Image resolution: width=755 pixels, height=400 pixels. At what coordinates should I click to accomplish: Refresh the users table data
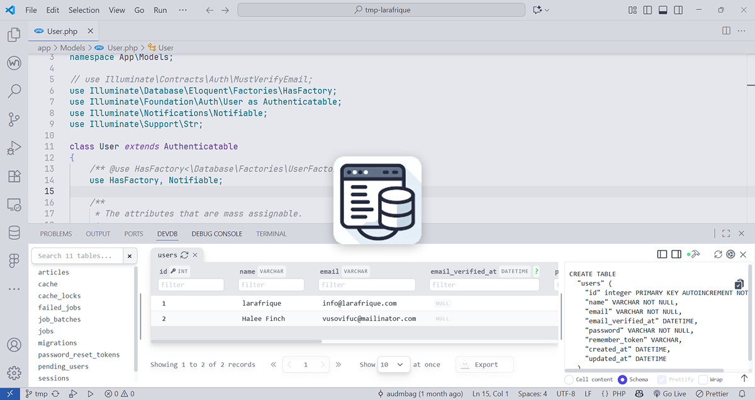pyautogui.click(x=184, y=255)
